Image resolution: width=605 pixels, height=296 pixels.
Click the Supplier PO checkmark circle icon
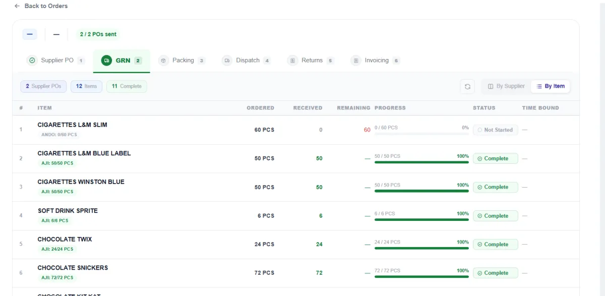point(32,61)
